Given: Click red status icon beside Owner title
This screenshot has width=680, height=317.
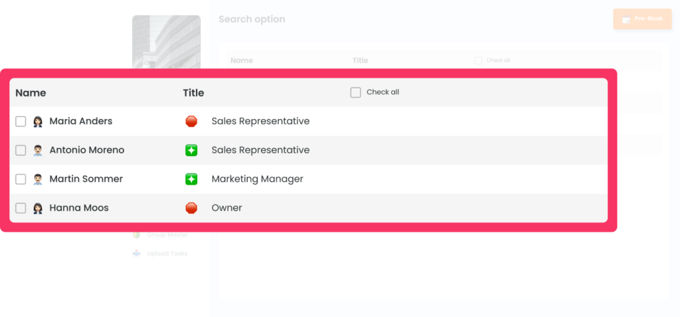Looking at the screenshot, I should (191, 208).
